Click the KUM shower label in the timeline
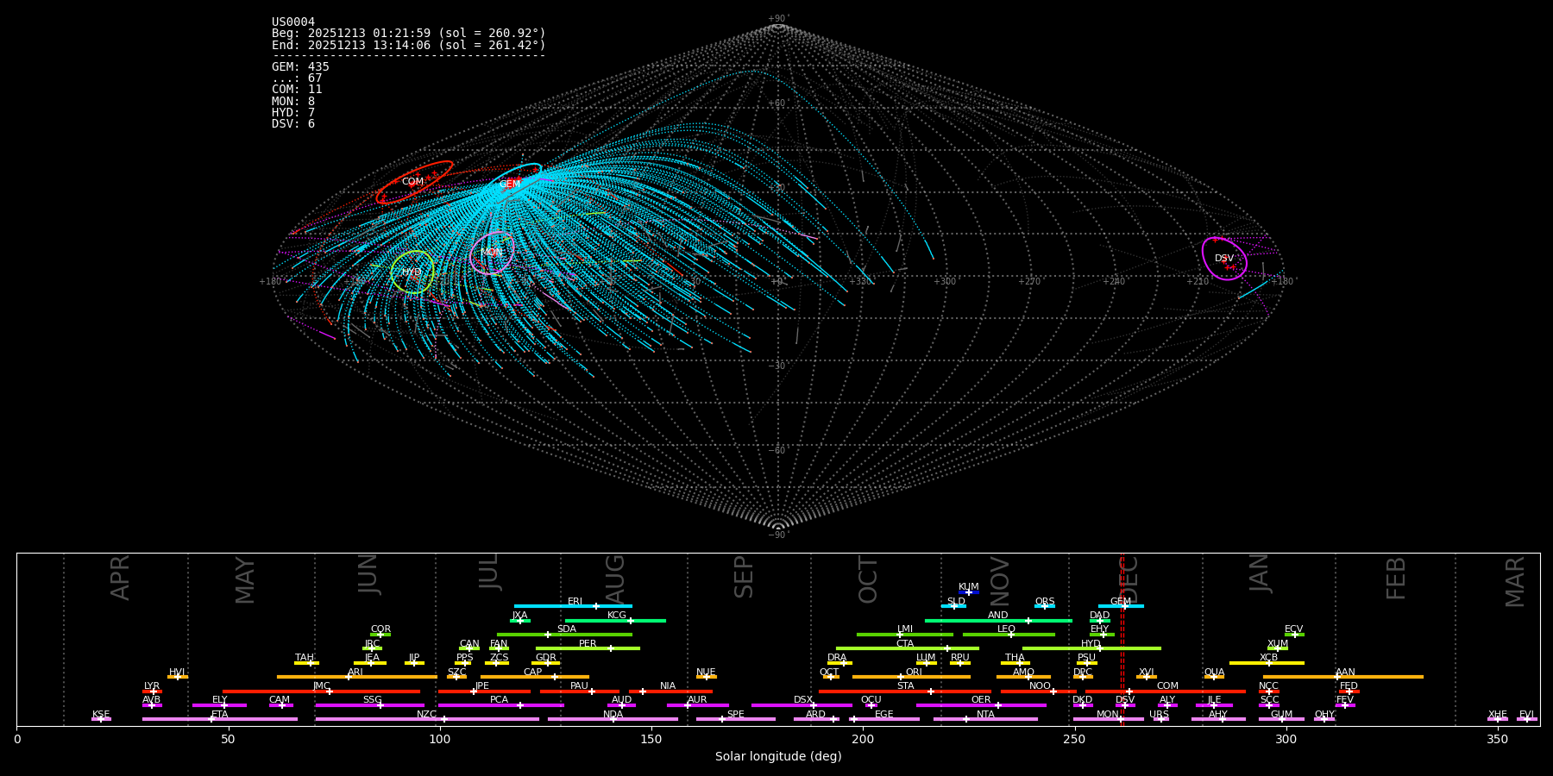 pyautogui.click(x=969, y=587)
